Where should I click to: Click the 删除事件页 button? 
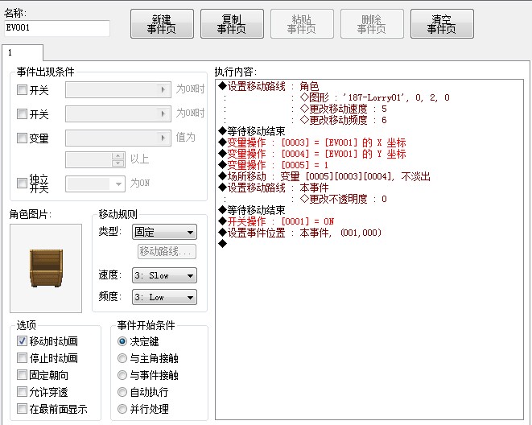click(x=372, y=23)
